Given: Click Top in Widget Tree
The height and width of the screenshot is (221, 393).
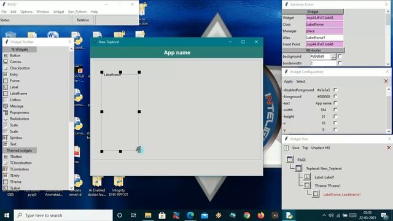Looking at the screenshot, I should pos(305,148).
